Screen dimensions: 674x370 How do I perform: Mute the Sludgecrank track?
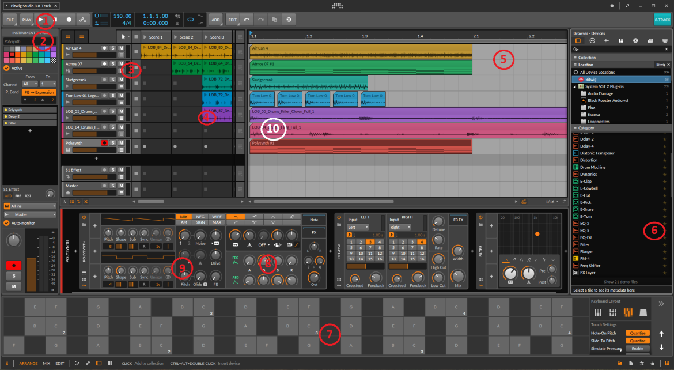[121, 80]
